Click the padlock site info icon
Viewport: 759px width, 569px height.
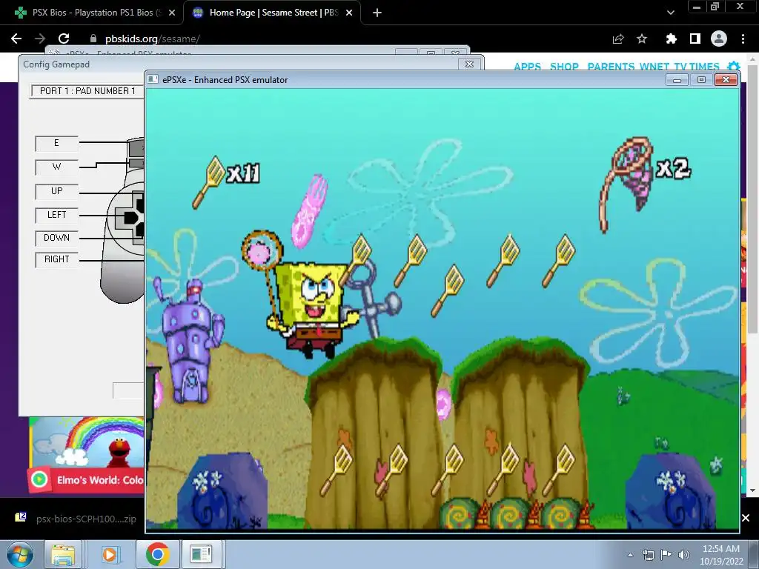point(94,39)
